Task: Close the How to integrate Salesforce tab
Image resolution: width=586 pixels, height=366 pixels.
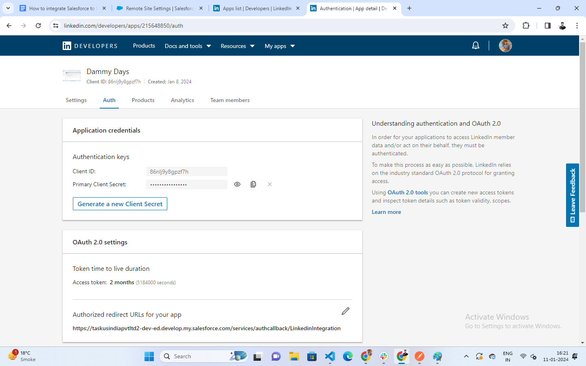Action: pyautogui.click(x=104, y=8)
